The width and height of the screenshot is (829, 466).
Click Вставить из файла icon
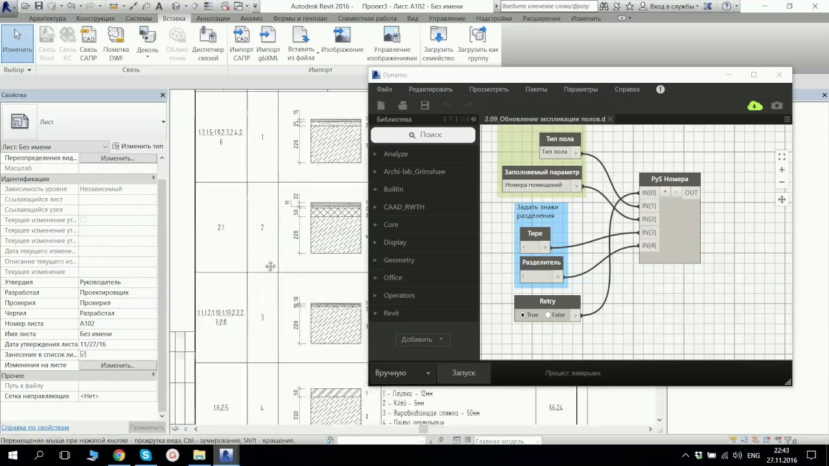click(x=301, y=44)
